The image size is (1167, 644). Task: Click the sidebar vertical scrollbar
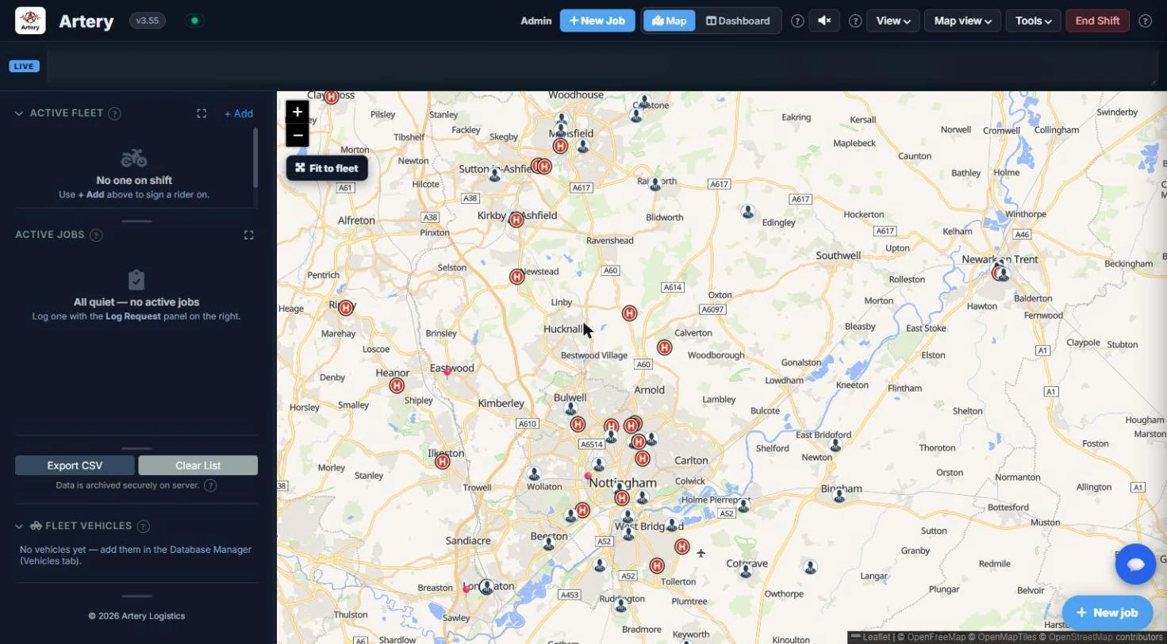coord(255,157)
